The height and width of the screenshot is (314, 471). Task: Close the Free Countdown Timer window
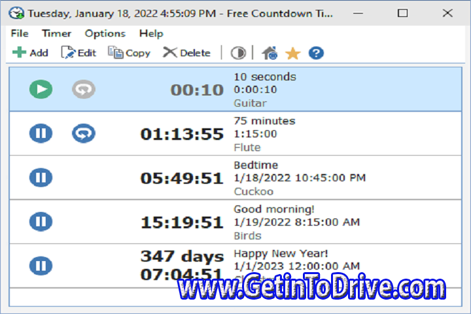[447, 13]
